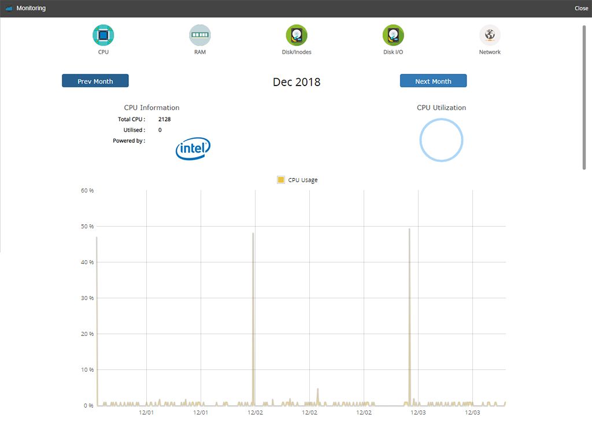This screenshot has width=592, height=444.
Task: Select the Disk/Inodes text label
Action: (x=297, y=52)
